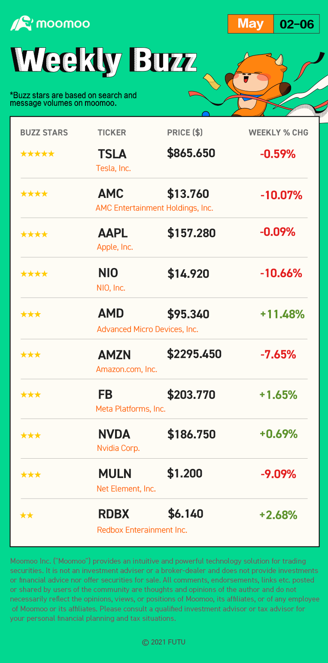Viewport: 328px width, 663px height.
Task: Open Advanced Micro Devices, Inc. link
Action: (x=147, y=329)
